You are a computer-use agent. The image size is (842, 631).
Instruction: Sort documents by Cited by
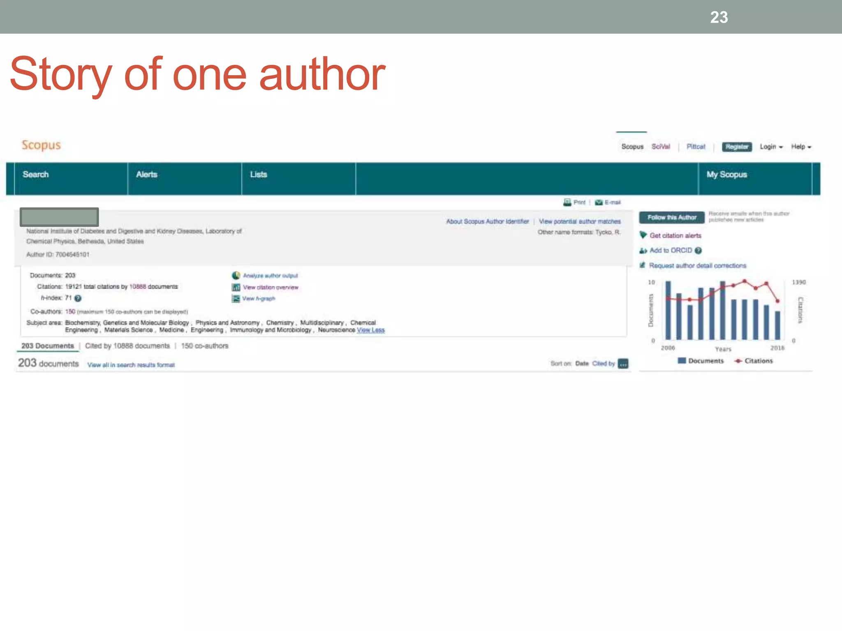click(x=604, y=364)
